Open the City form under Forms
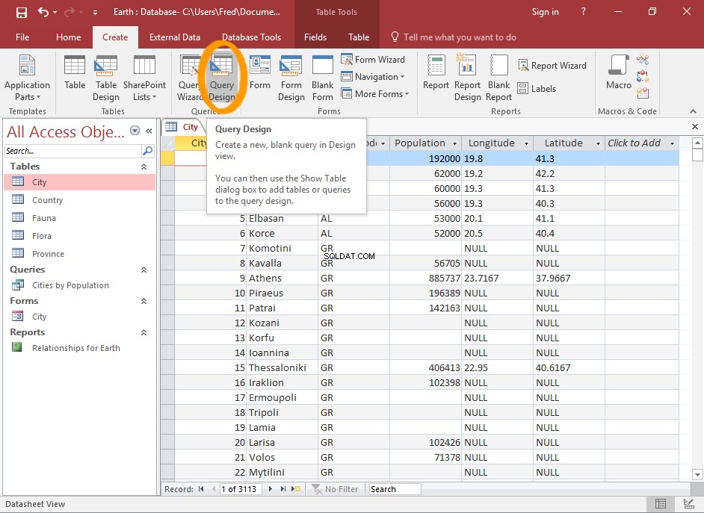704x513 pixels. click(x=80, y=317)
